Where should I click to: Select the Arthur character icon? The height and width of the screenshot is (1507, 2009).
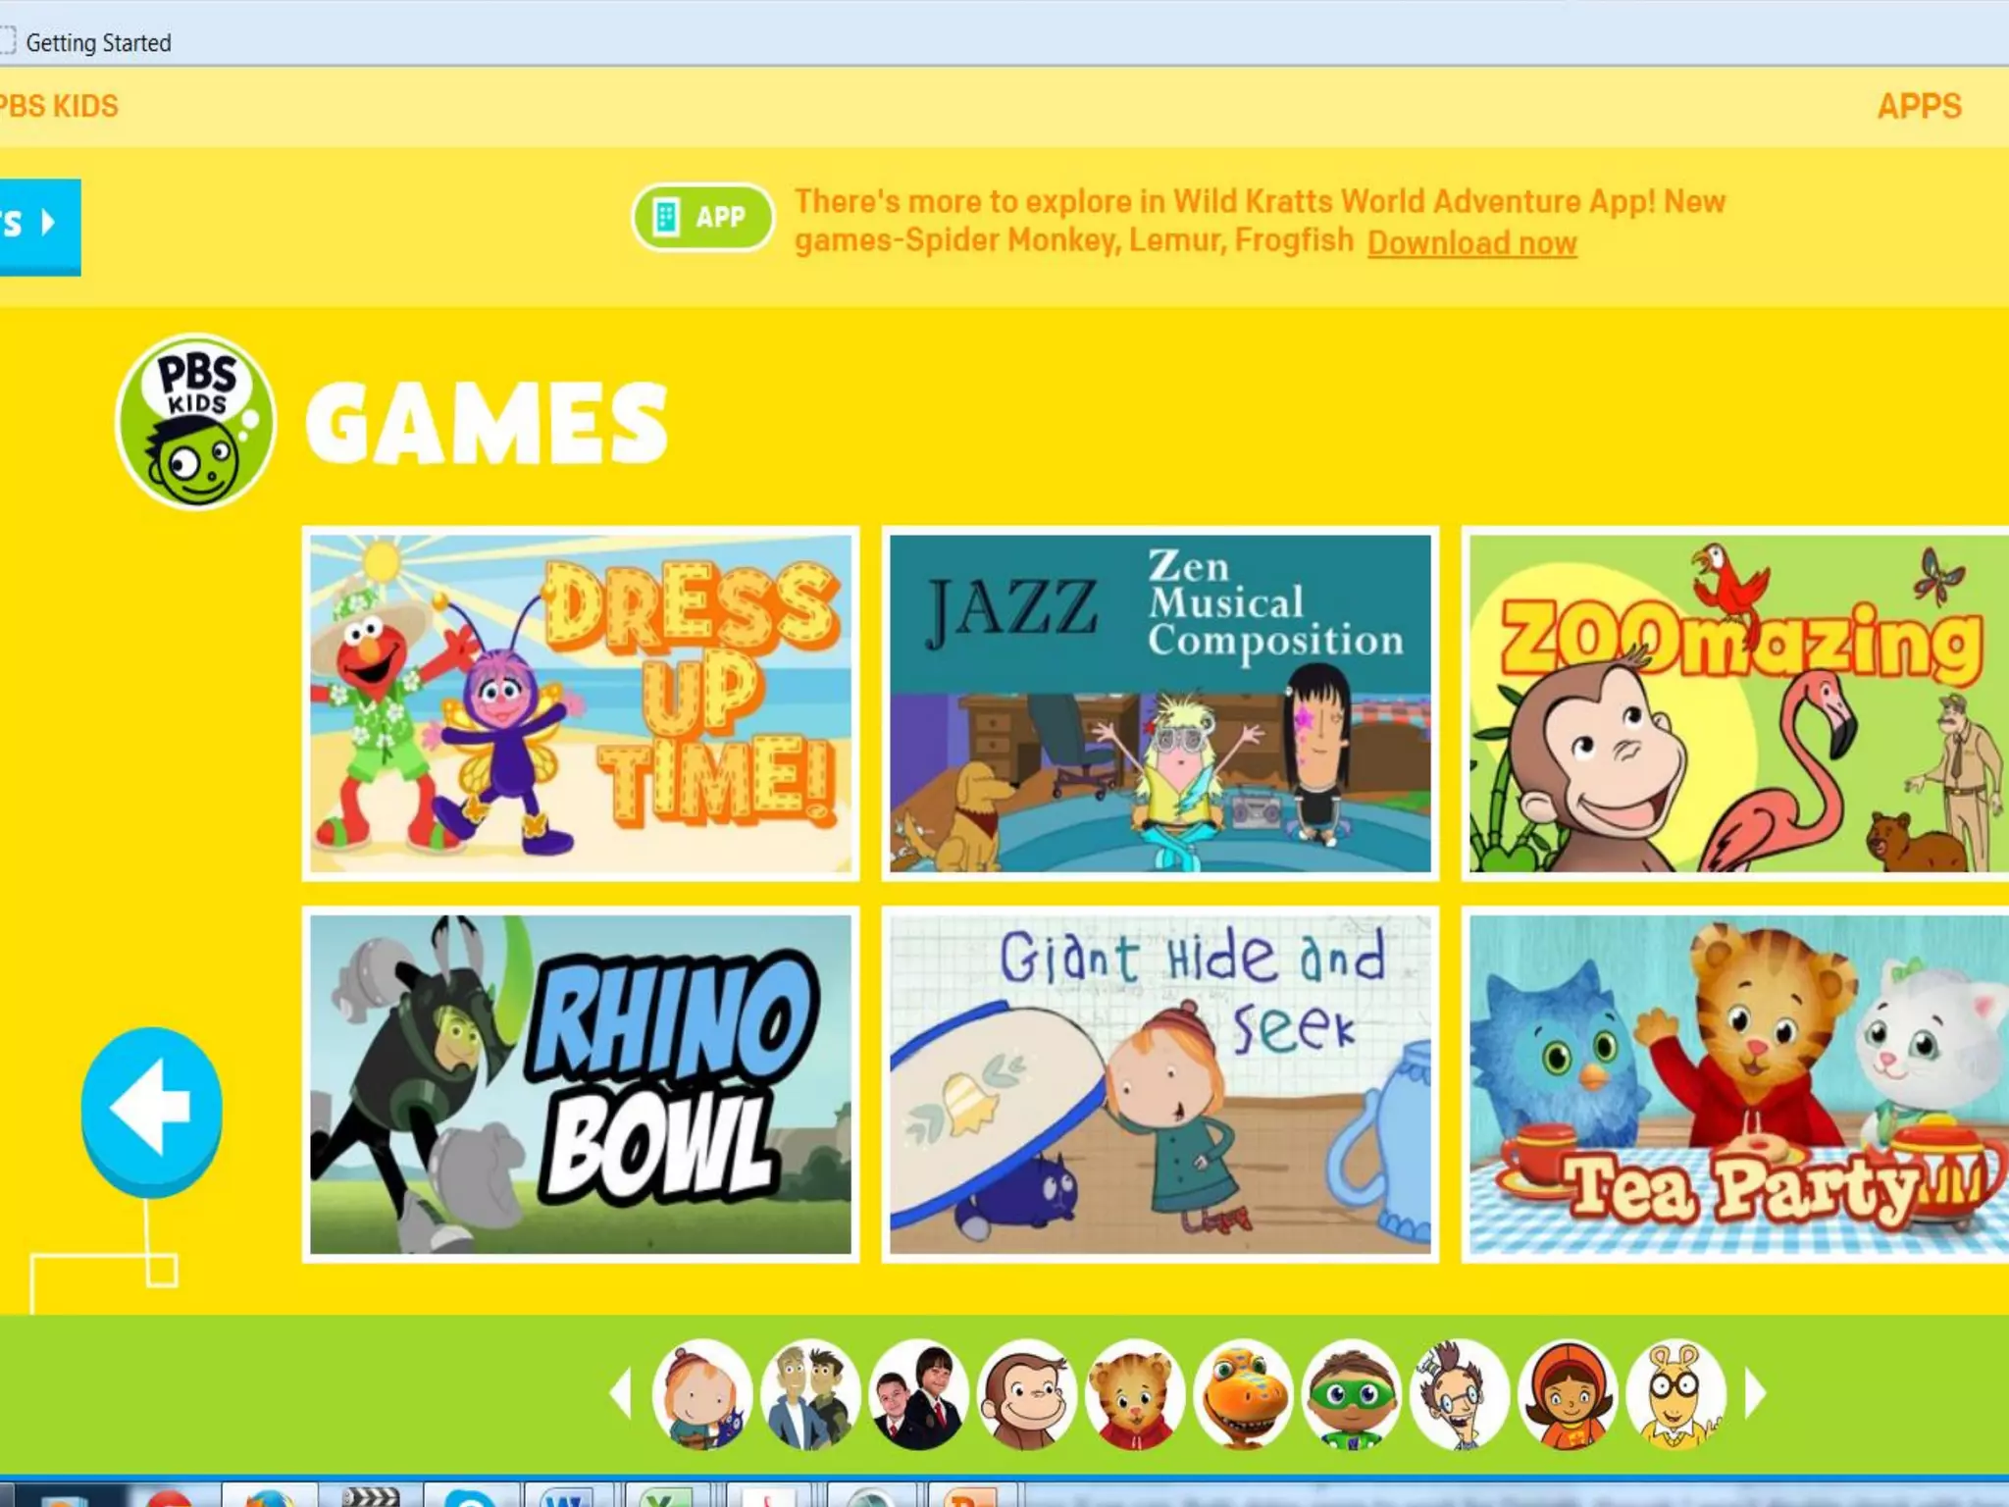click(1675, 1394)
